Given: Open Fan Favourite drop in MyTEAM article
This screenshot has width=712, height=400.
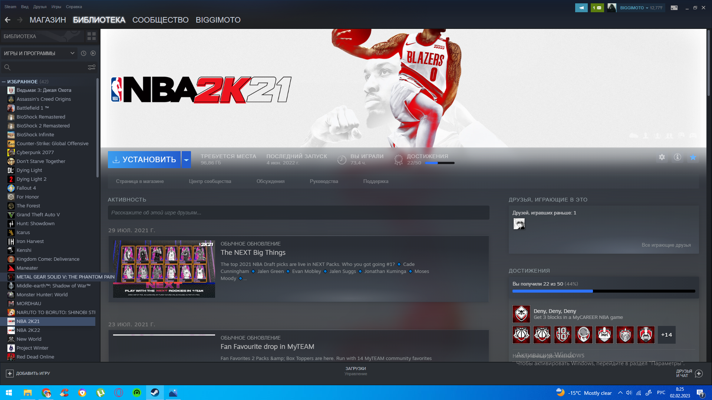Looking at the screenshot, I should 267,347.
